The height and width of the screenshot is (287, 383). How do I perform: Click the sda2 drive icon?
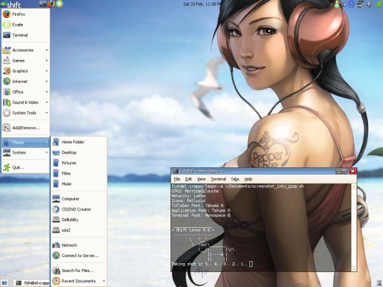tap(56, 230)
